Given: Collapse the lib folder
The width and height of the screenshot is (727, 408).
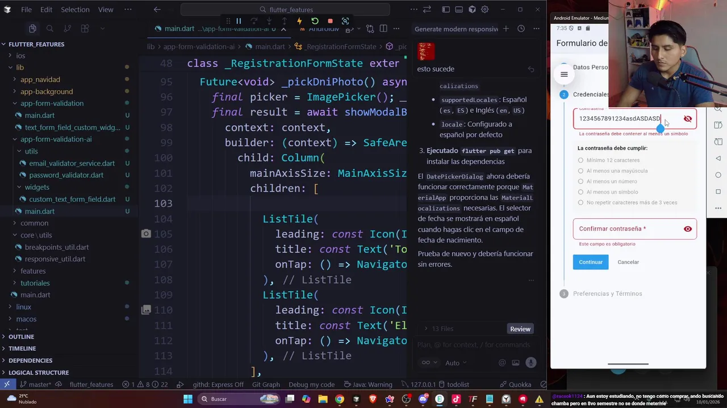Looking at the screenshot, I should (x=20, y=67).
